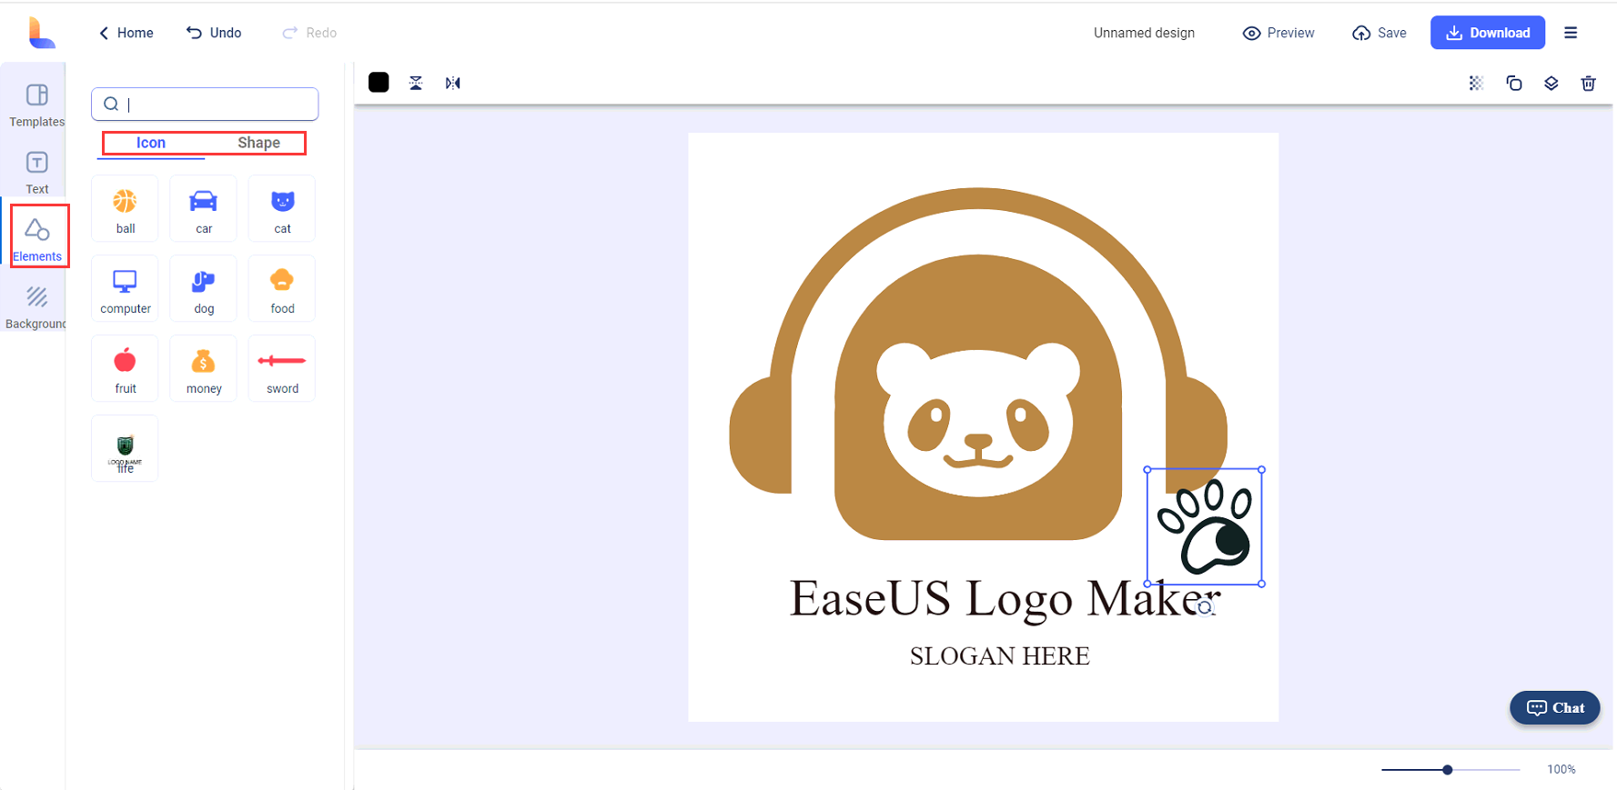Rename the Unnamed design title
This screenshot has width=1617, height=790.
click(x=1144, y=33)
